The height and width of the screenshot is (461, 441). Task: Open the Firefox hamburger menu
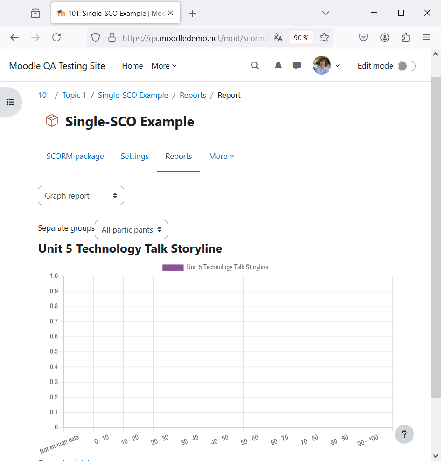[x=427, y=37]
